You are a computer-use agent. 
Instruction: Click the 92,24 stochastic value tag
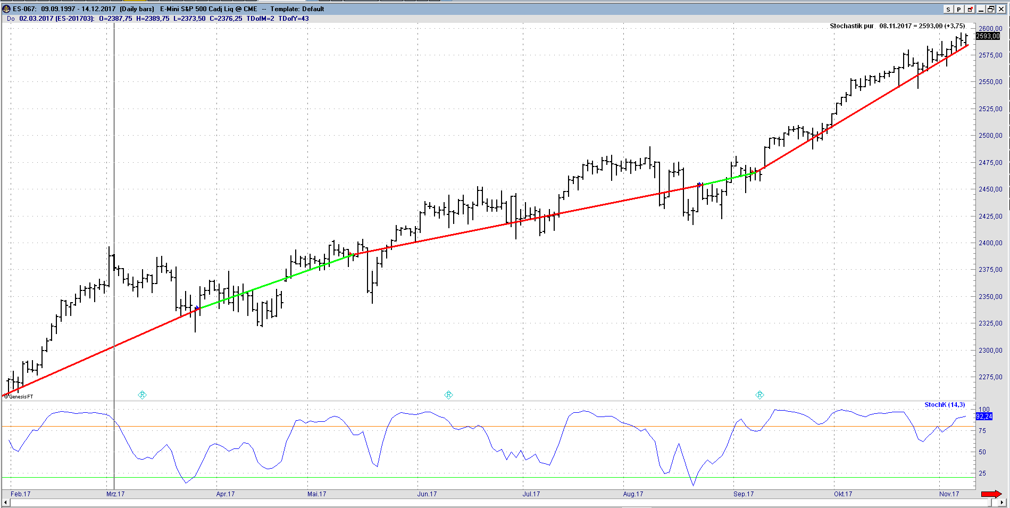coord(984,417)
